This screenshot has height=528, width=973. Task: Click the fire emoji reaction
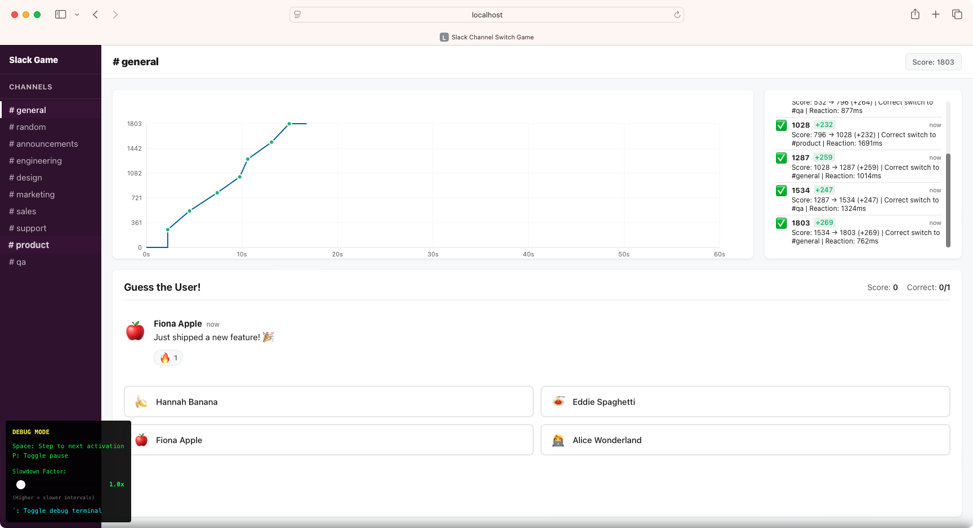click(x=168, y=358)
